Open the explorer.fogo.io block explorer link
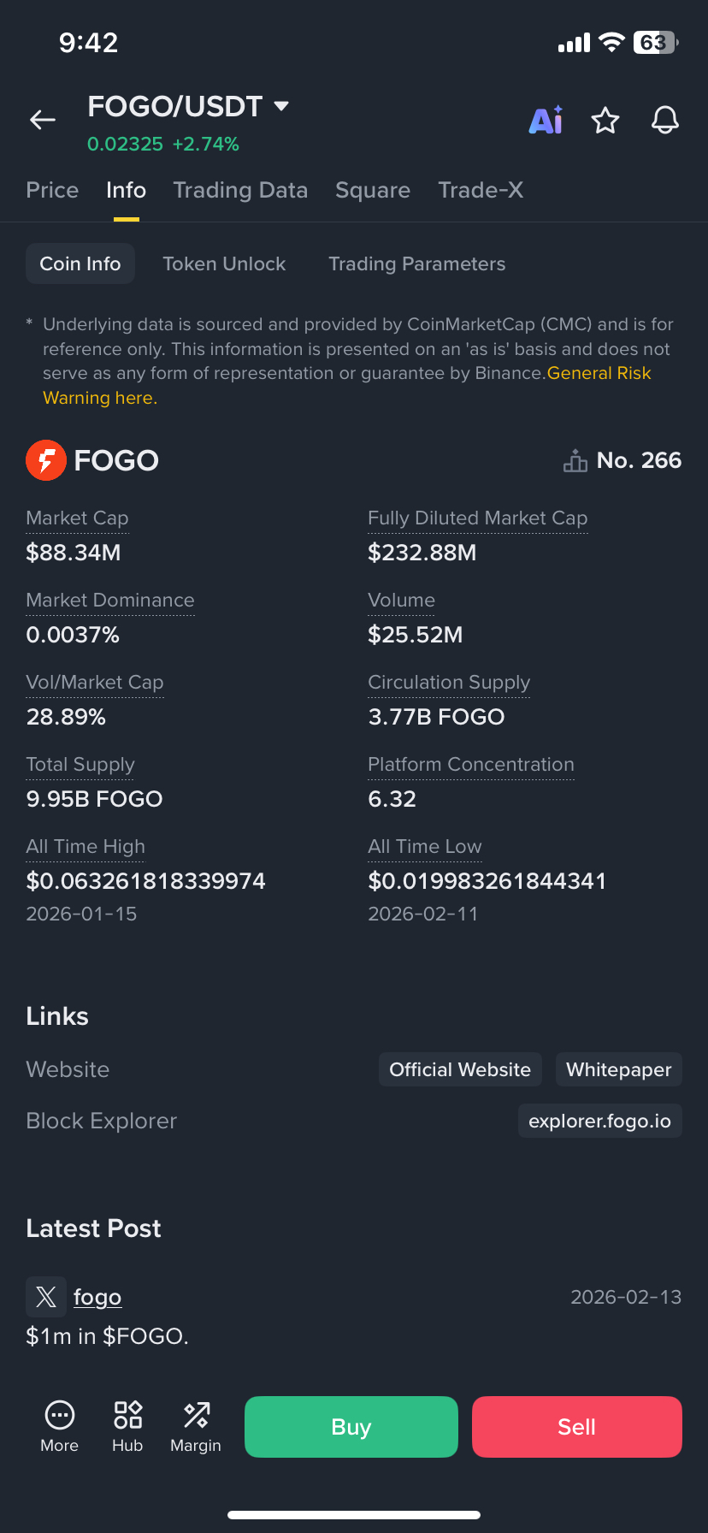This screenshot has width=708, height=1533. pyautogui.click(x=599, y=1121)
